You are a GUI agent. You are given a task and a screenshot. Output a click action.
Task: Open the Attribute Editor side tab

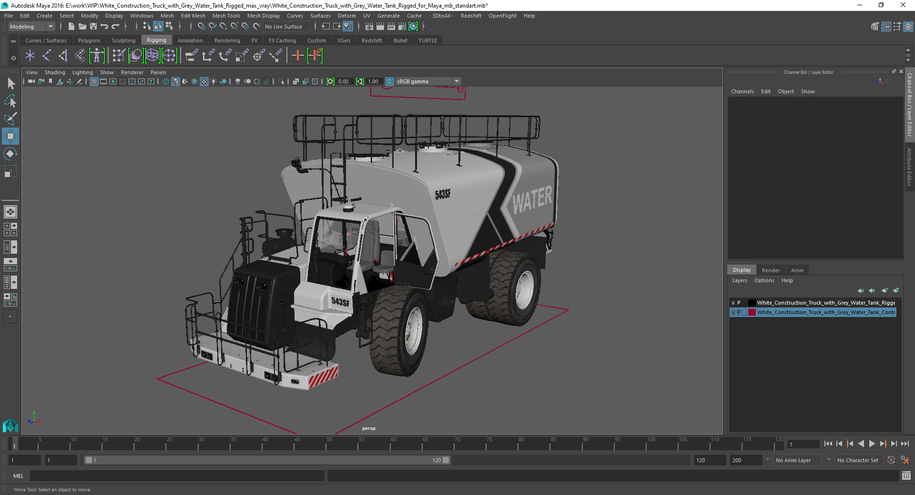click(909, 167)
